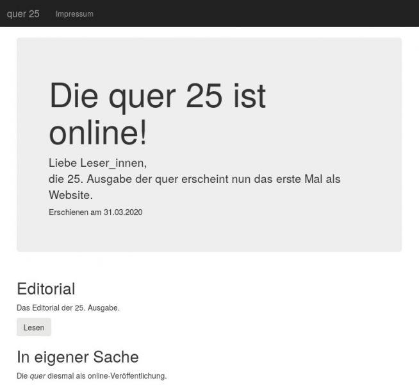Select the "Die quer 25 ist online!" headline
This screenshot has width=419, height=385.
[x=158, y=114]
